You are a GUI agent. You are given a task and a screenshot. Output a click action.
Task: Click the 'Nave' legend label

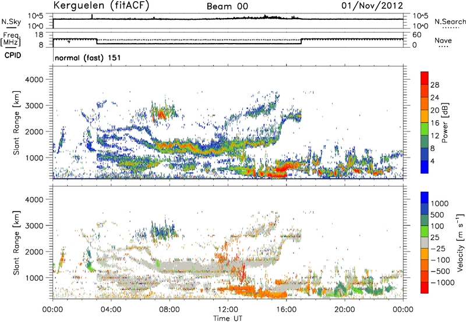443,40
